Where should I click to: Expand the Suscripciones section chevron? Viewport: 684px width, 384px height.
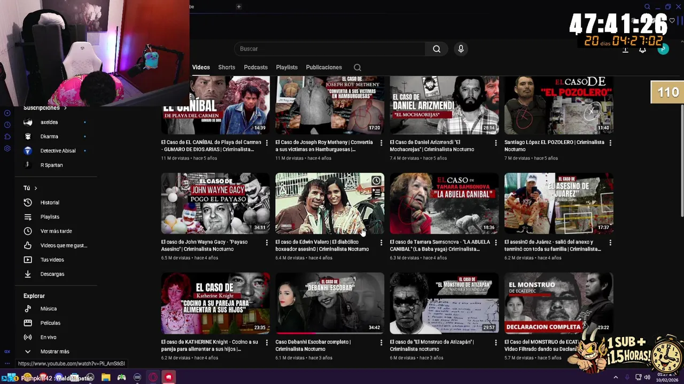pos(65,108)
